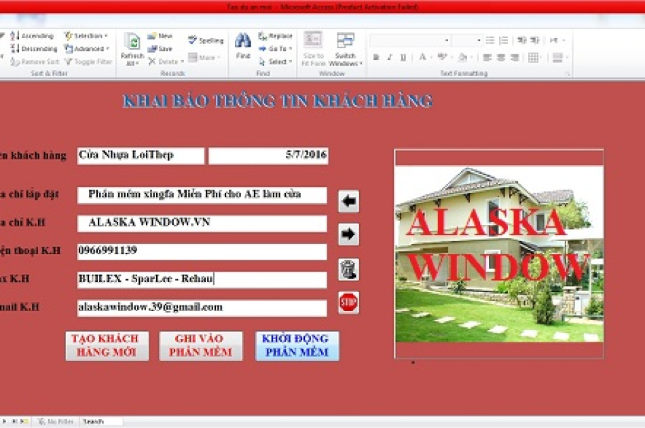Click the customer name field 'Cửa Nhựa LoiThep'
The height and width of the screenshot is (428, 645).
click(x=141, y=156)
